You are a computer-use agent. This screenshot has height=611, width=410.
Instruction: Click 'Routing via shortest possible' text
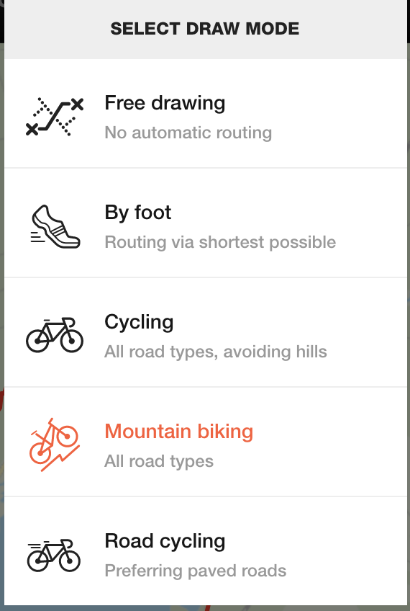pos(220,242)
